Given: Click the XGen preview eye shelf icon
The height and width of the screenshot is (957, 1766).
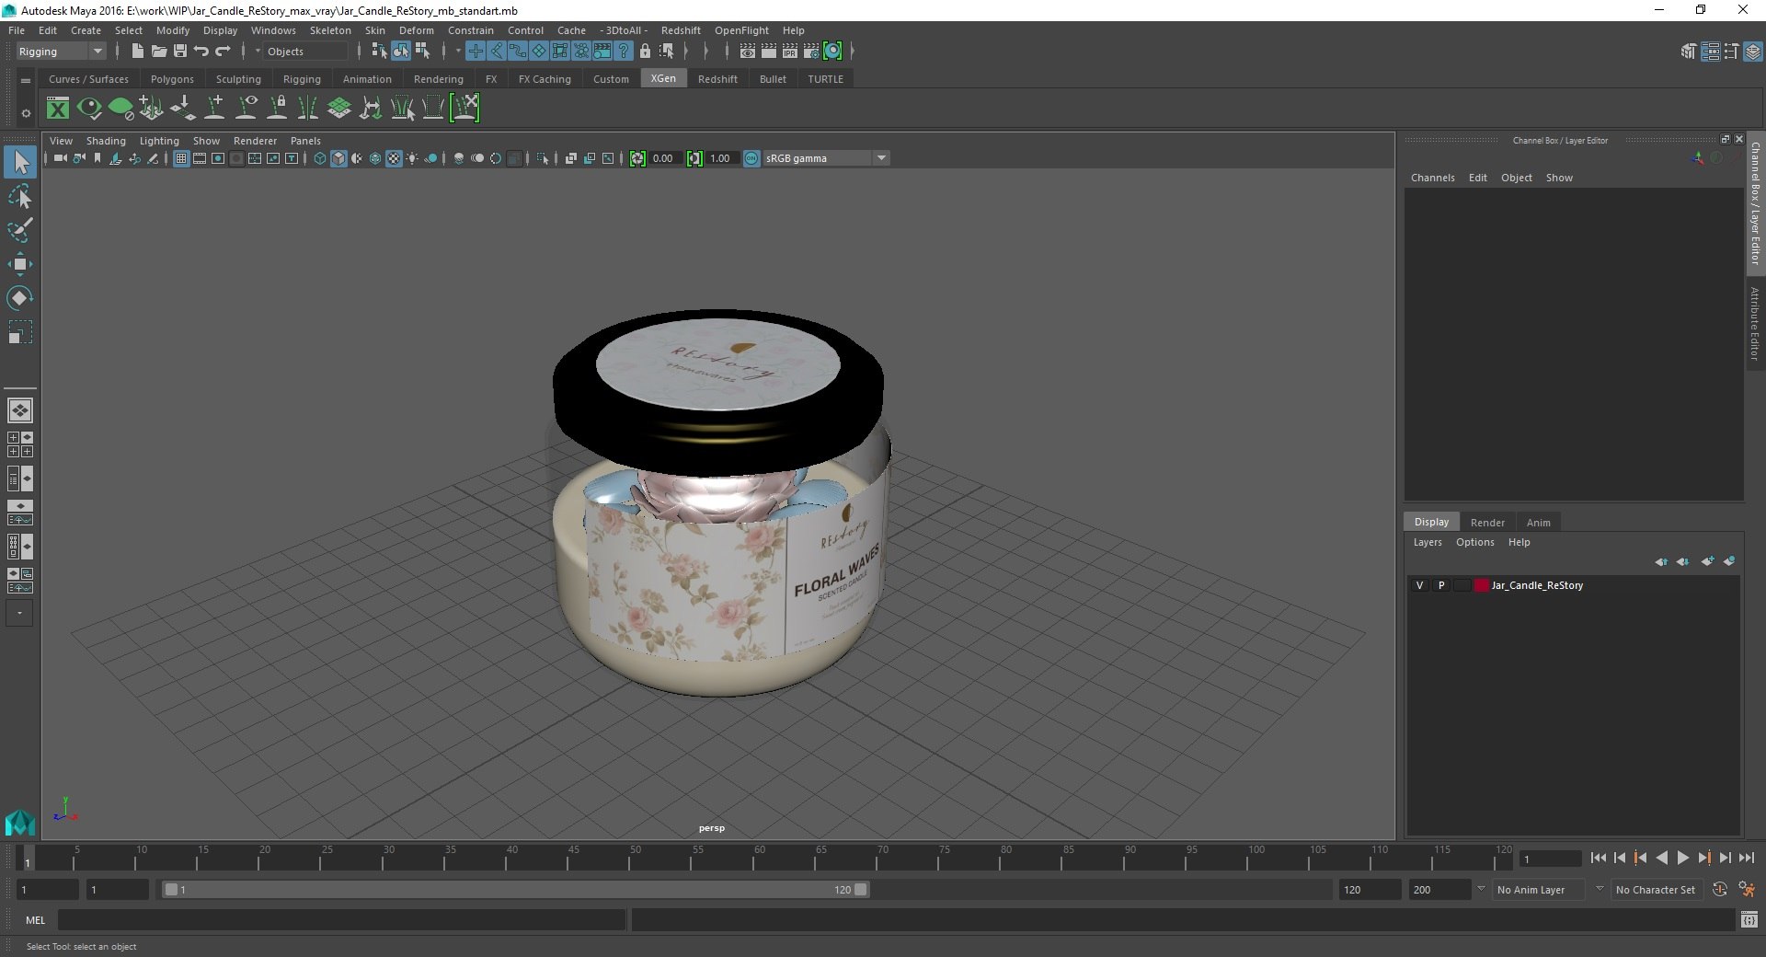Looking at the screenshot, I should (89, 109).
